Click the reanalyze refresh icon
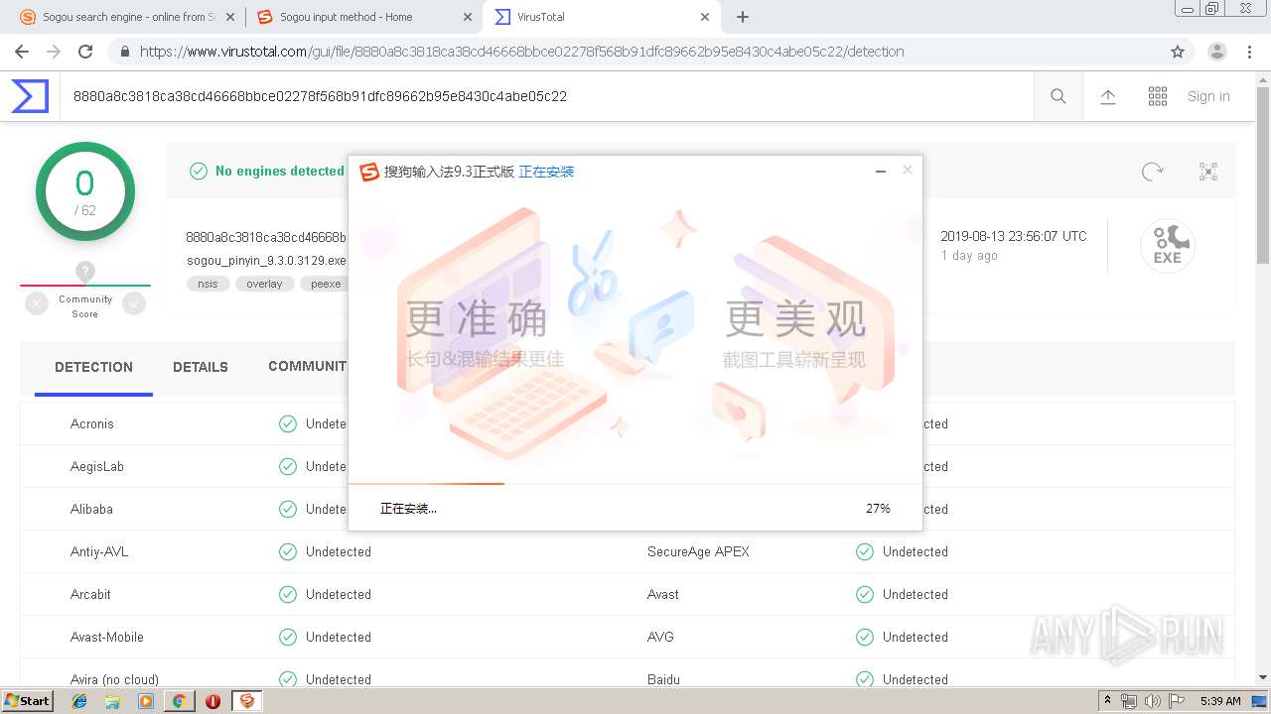Viewport: 1271px width, 714px height. [1152, 172]
